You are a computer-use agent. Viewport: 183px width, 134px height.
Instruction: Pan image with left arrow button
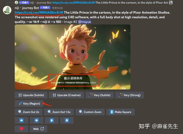pyautogui.click(x=21, y=120)
